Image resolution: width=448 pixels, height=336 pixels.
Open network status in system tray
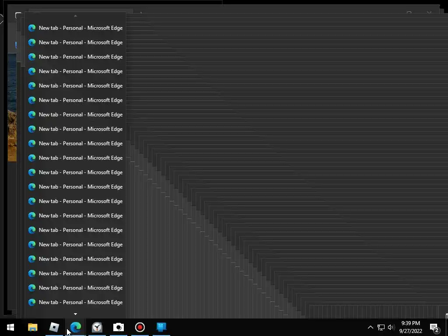point(381,327)
